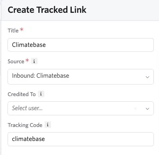
Task: Click the red asterisk next to Source
Action: point(27,60)
